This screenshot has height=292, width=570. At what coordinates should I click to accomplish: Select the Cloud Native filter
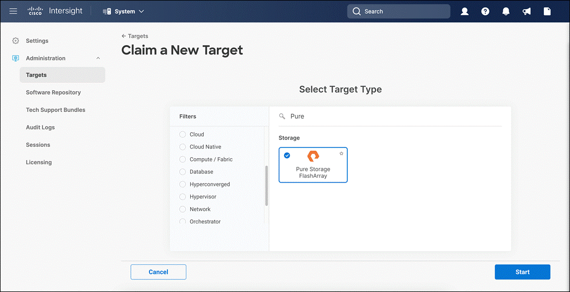(183, 147)
